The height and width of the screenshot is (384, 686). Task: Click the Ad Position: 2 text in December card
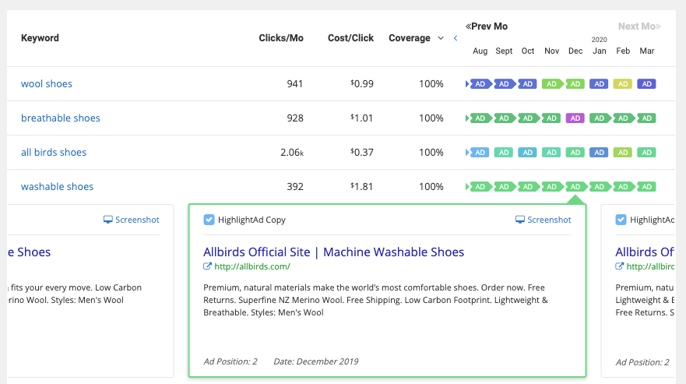click(x=230, y=361)
